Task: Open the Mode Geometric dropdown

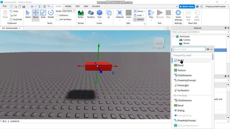Action: [x=69, y=11]
